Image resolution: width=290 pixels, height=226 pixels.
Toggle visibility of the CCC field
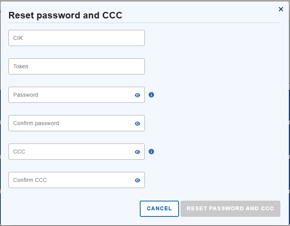[138, 152]
